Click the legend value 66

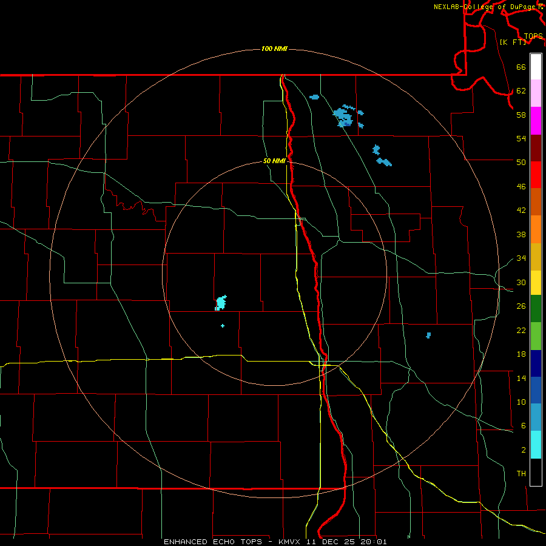[521, 67]
